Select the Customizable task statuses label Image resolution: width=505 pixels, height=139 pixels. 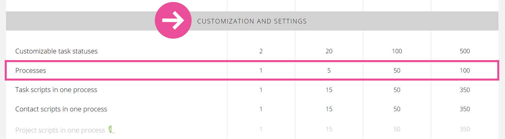[x=57, y=51]
